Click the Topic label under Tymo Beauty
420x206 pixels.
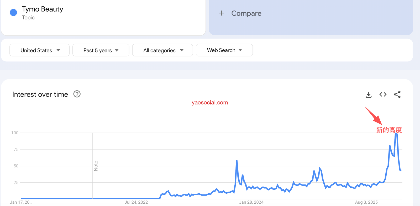(28, 18)
